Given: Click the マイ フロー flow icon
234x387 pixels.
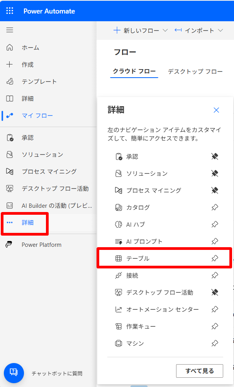Looking at the screenshot, I should pos(10,115).
